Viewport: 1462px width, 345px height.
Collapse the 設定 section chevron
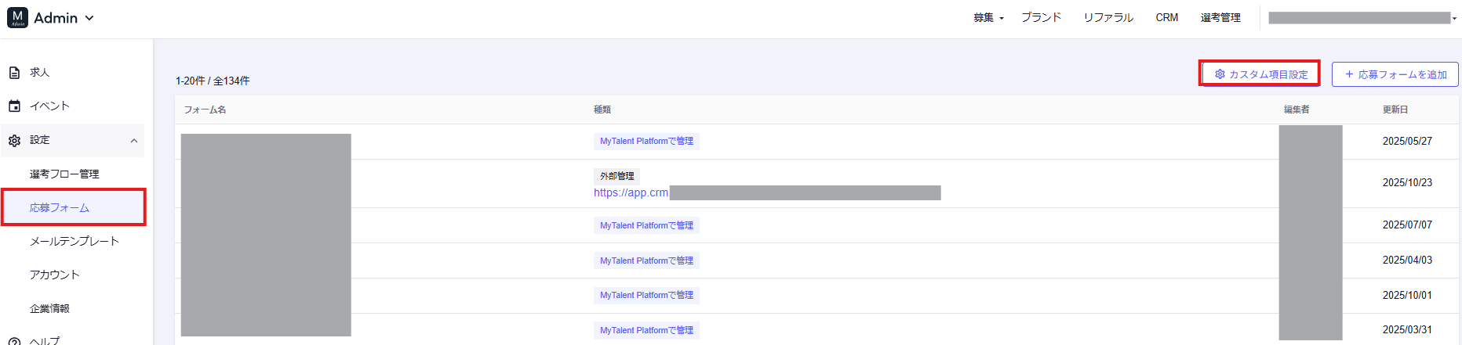(134, 141)
